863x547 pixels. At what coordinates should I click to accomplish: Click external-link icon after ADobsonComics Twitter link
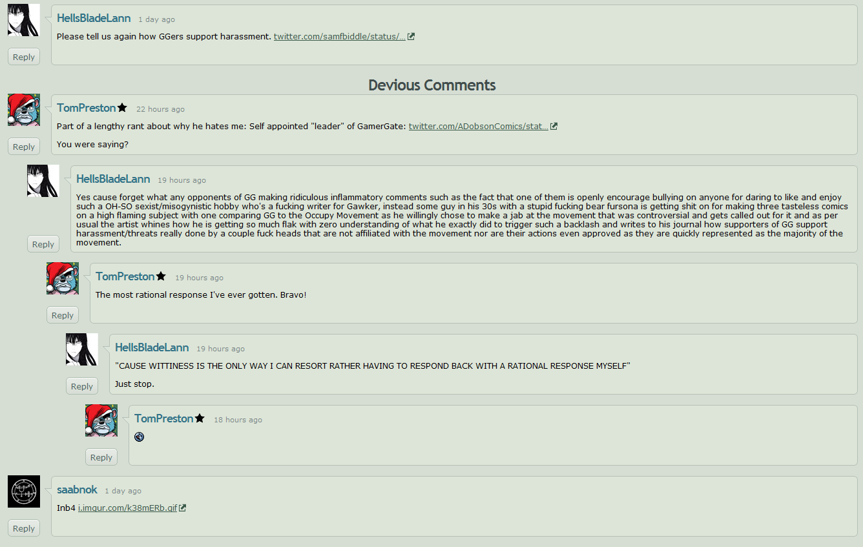click(554, 127)
